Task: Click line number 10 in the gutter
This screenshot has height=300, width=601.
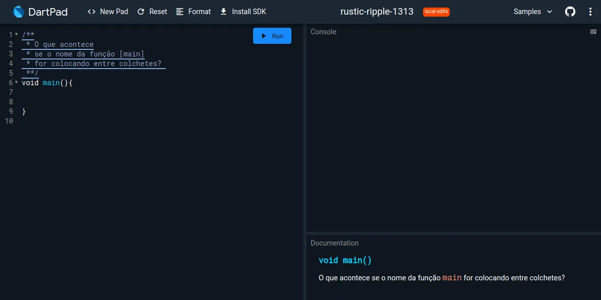Action: [9, 121]
